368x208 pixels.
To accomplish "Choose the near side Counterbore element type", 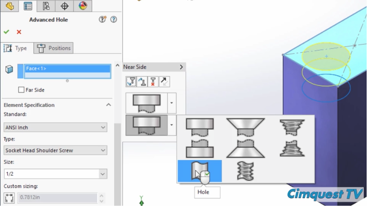I will 200,127.
